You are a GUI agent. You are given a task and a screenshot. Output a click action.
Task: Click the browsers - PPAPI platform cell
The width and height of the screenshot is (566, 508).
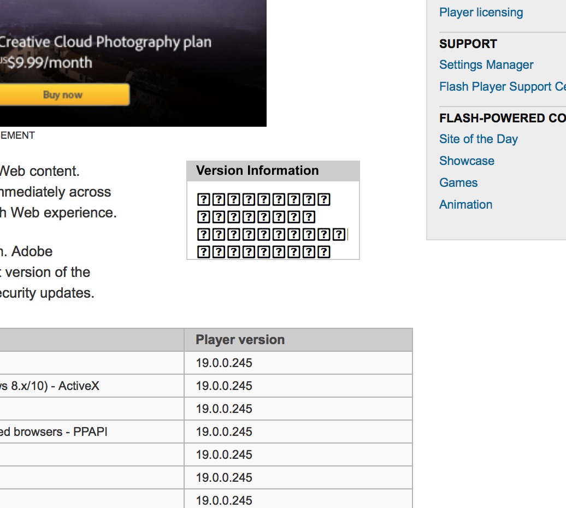point(54,432)
